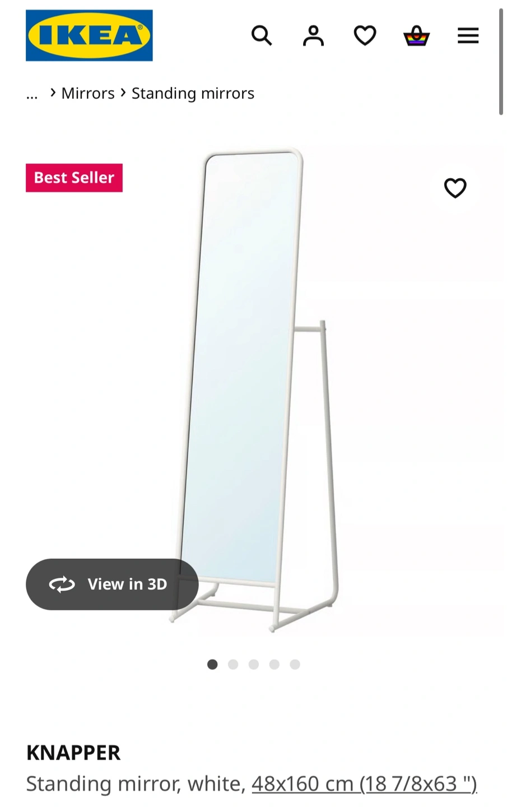Viewport: 507px width, 807px height.
Task: Select the third carousel dot
Action: [254, 664]
